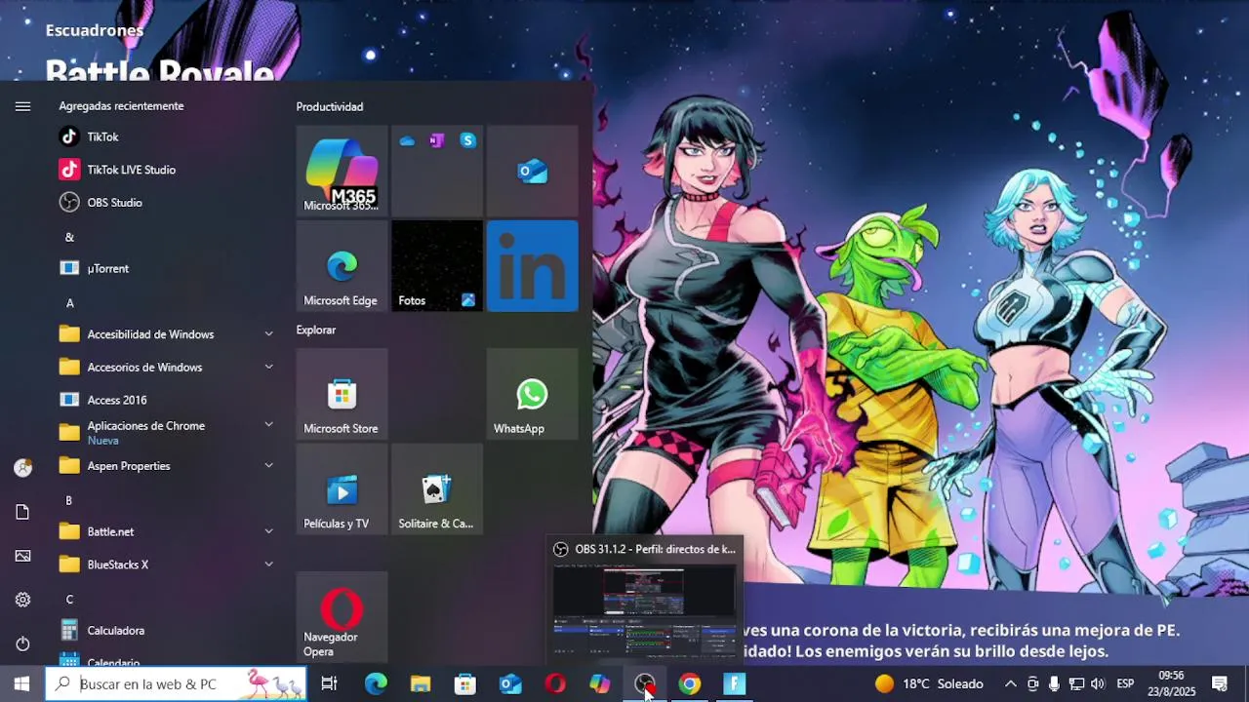Open the Office apps folder tile
Viewport: 1249px width, 702px height.
437,171
